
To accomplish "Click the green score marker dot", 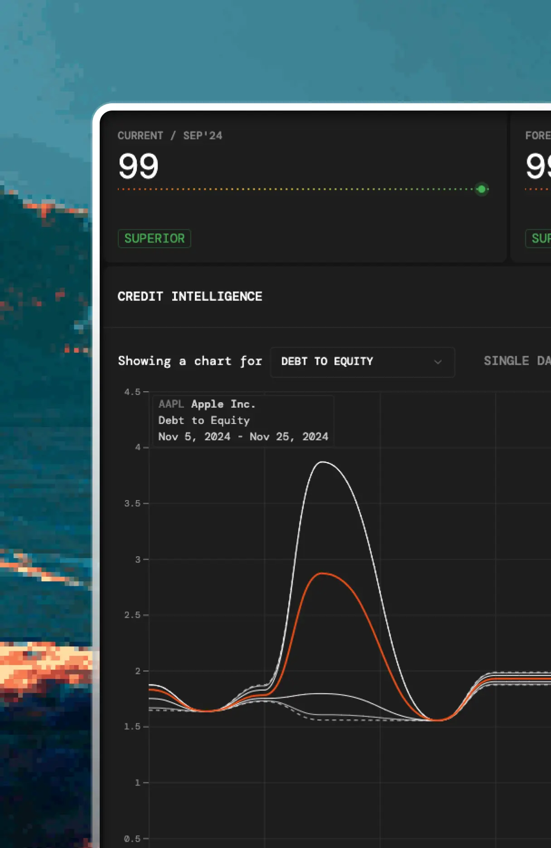I will pos(482,189).
